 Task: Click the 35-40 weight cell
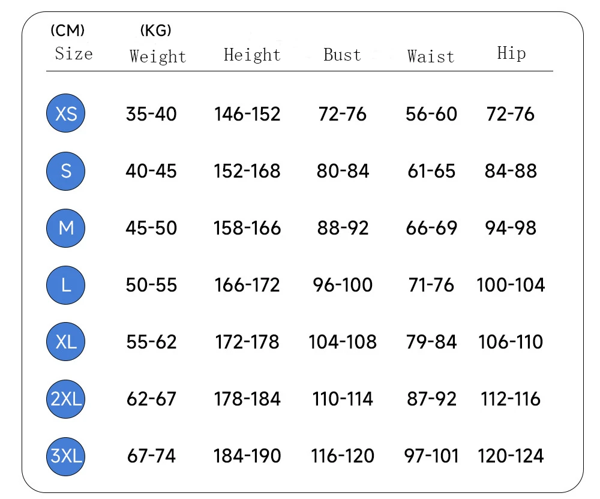click(151, 114)
